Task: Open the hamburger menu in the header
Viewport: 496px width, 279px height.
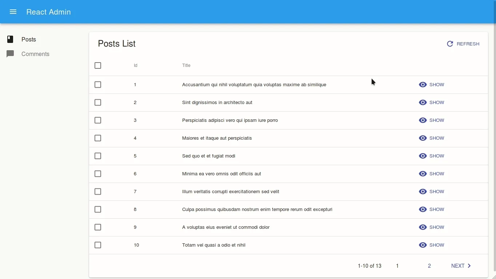Action: point(13,12)
